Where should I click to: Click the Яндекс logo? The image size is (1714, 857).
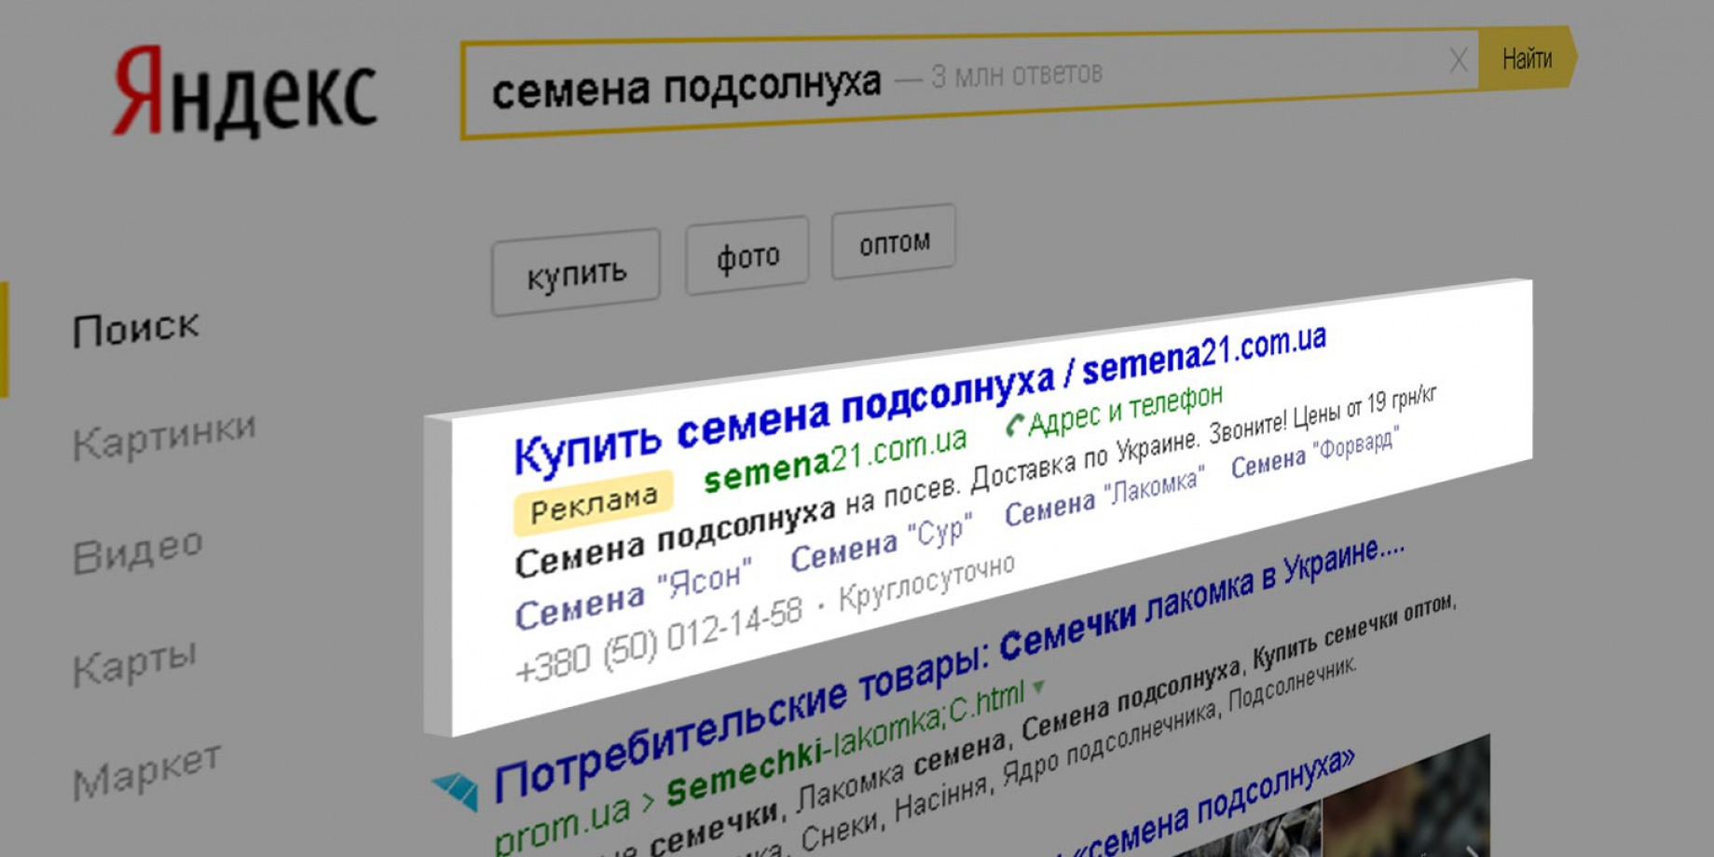245,92
